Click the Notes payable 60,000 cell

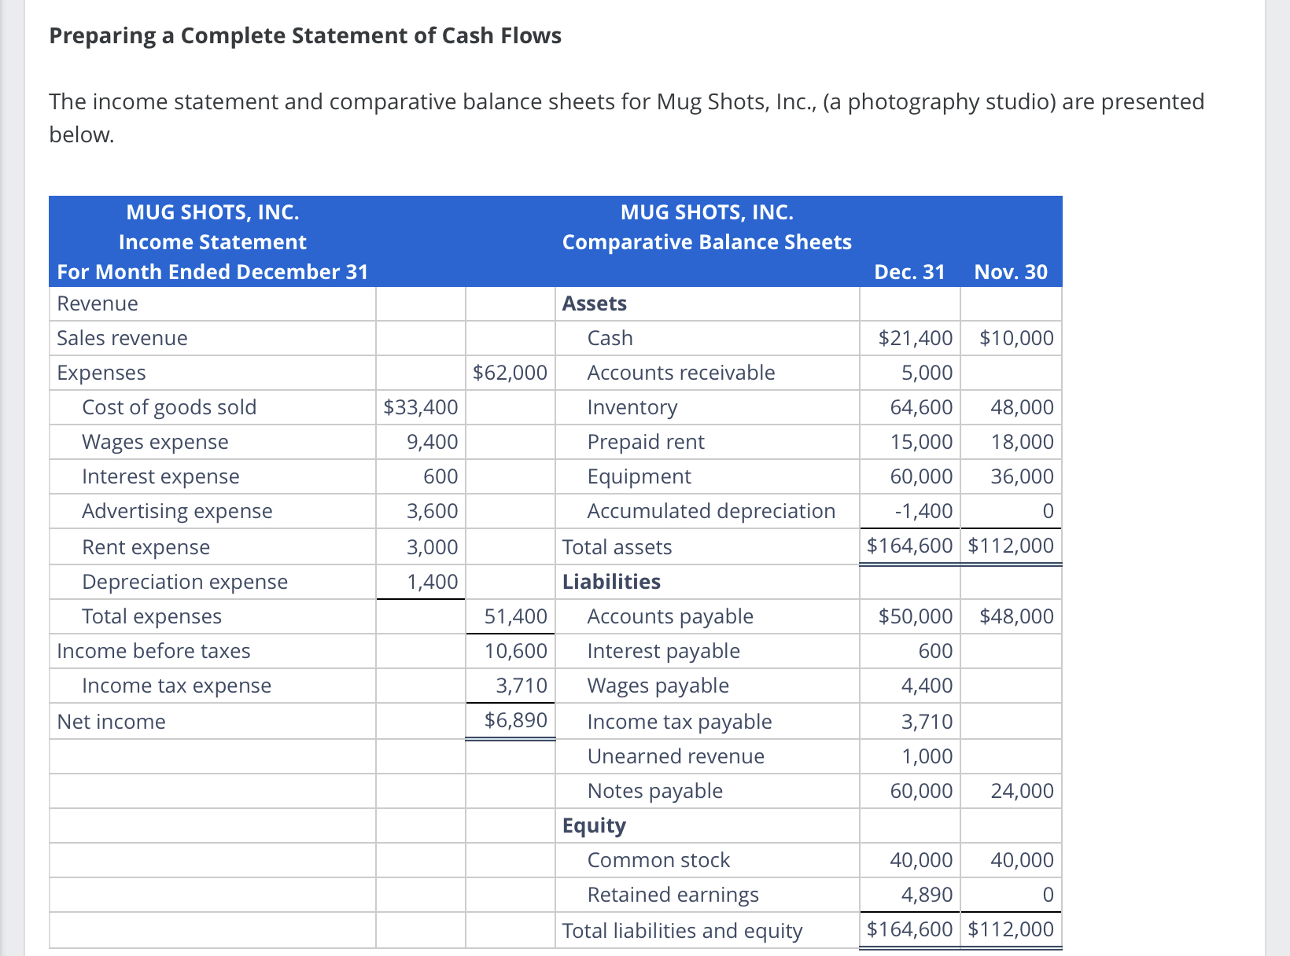(921, 791)
